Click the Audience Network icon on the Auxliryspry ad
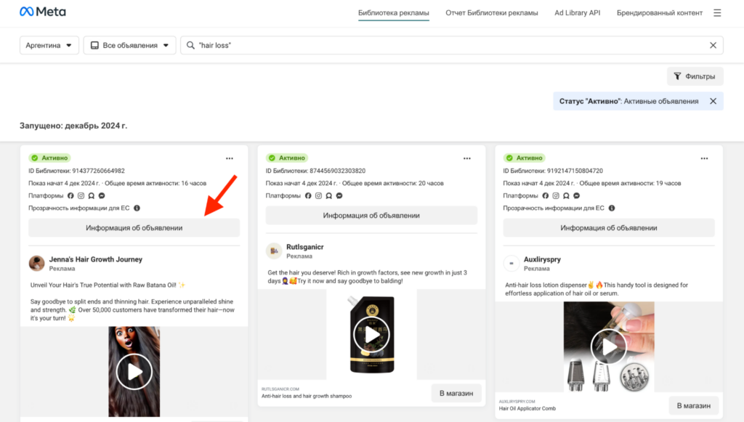The height and width of the screenshot is (422, 744). pyautogui.click(x=566, y=195)
